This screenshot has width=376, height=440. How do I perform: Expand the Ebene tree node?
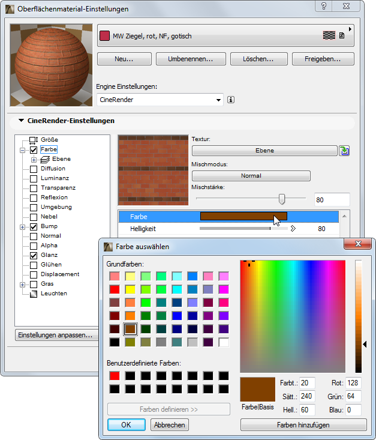coord(34,160)
